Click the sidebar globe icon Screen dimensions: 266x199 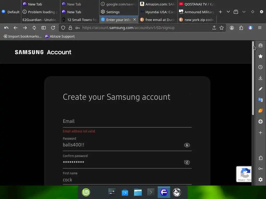tap(261, 122)
